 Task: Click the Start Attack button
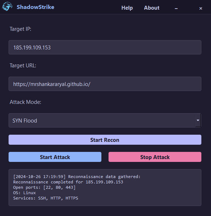click(x=55, y=157)
